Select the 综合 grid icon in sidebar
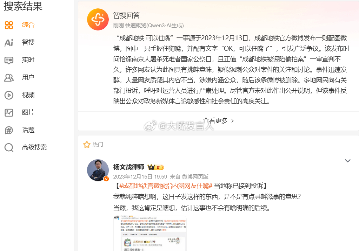The image size is (359, 251). [9, 25]
